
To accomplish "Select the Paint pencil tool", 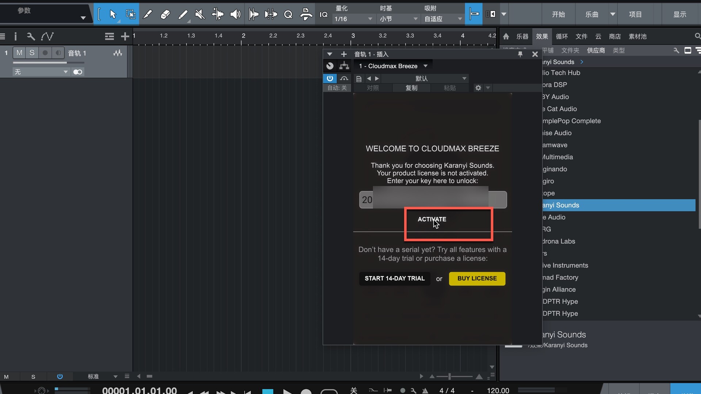I will pos(183,14).
